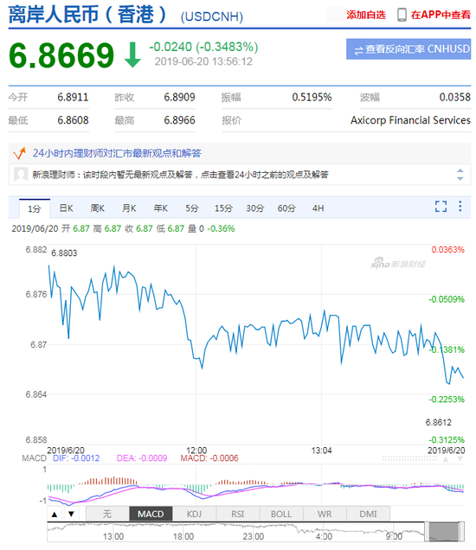Image resolution: width=476 pixels, height=550 pixels.
Task: Click the gray range handle on timeline navigator
Action: (444, 532)
